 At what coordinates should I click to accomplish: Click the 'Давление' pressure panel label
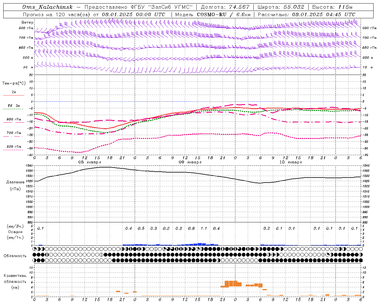15,182
